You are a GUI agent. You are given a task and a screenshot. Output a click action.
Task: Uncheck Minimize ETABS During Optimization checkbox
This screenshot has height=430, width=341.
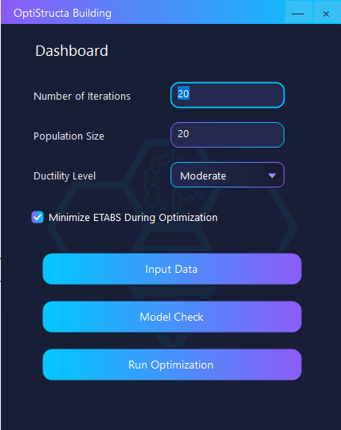37,217
